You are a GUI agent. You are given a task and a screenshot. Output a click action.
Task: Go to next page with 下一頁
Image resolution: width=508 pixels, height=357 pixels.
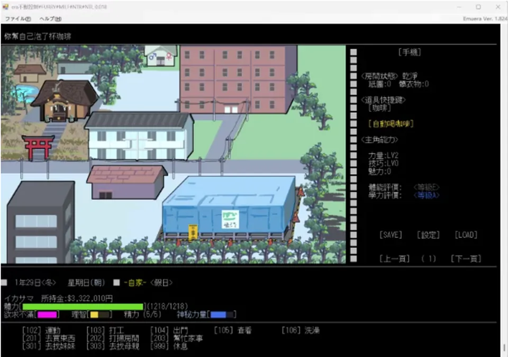(466, 259)
